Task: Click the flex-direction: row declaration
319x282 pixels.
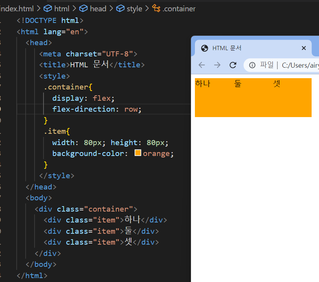Action: (x=97, y=109)
